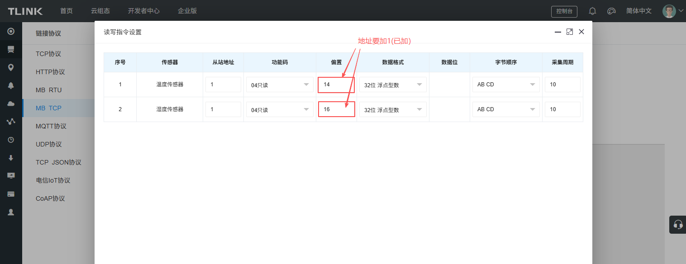Open the user profile icon in sidebar

pos(11,212)
